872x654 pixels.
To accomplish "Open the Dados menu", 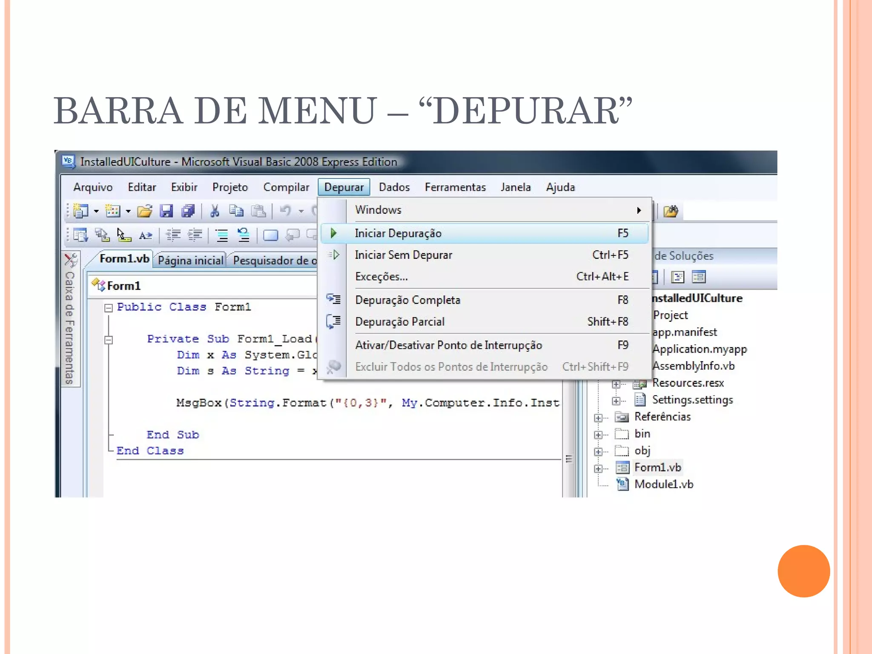I will [394, 187].
